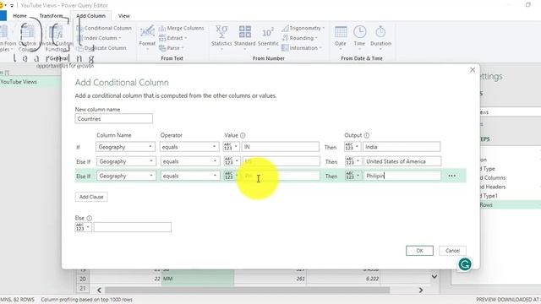Viewport: 541px width, 304px height.
Task: Click the MM cell in row 20
Action: [198, 279]
